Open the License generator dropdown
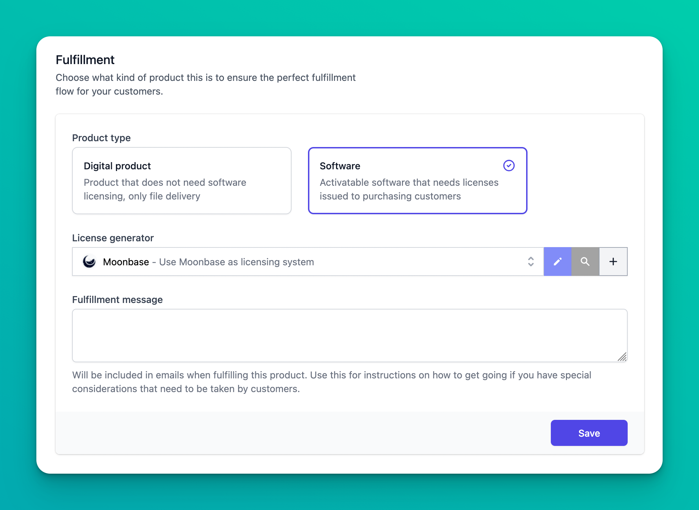Image resolution: width=699 pixels, height=510 pixels. click(308, 262)
